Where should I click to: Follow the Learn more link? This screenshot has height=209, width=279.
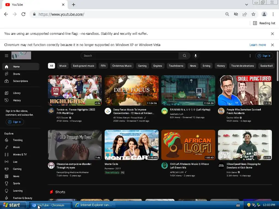click(258, 45)
